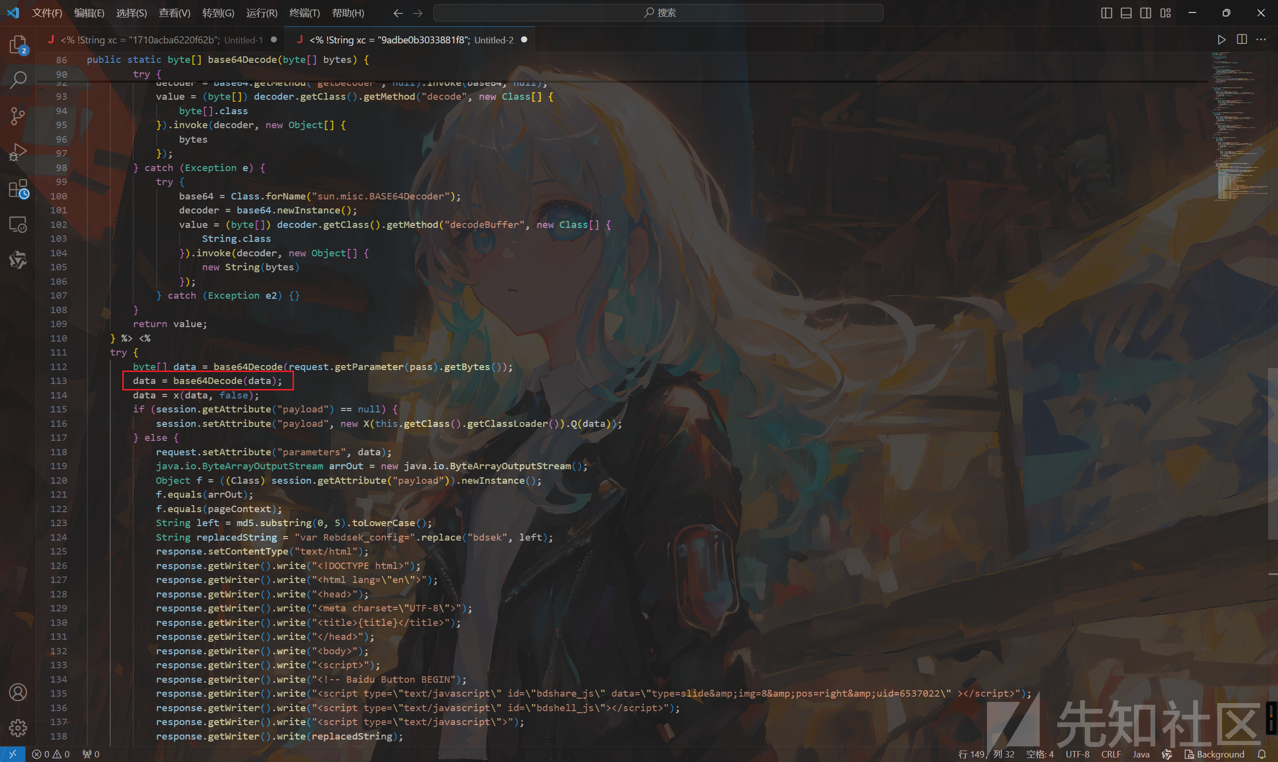
Task: Toggle the primary side bar layout button
Action: (x=1106, y=13)
